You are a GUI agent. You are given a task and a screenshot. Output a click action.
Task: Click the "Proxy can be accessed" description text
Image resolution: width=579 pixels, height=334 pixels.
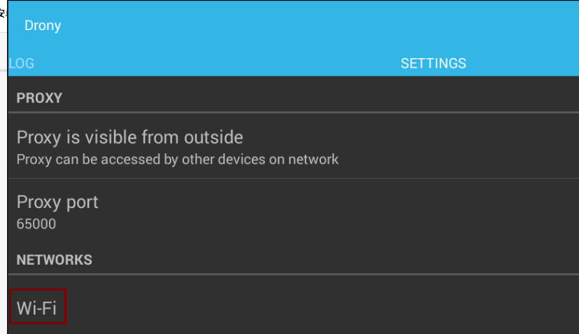click(177, 160)
